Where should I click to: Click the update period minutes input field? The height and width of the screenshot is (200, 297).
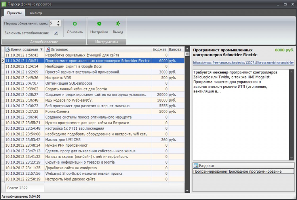point(53,24)
